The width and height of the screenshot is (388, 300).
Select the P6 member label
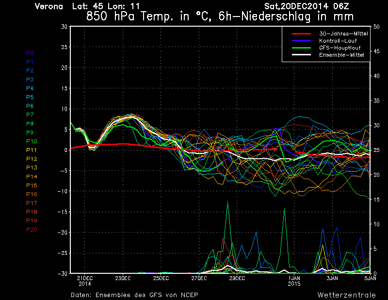click(x=30, y=106)
